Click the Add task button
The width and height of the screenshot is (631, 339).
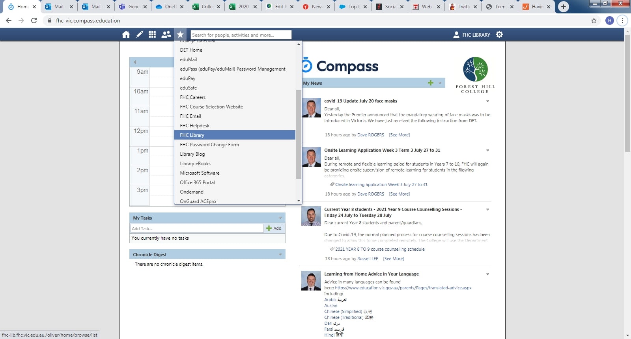[x=274, y=228]
